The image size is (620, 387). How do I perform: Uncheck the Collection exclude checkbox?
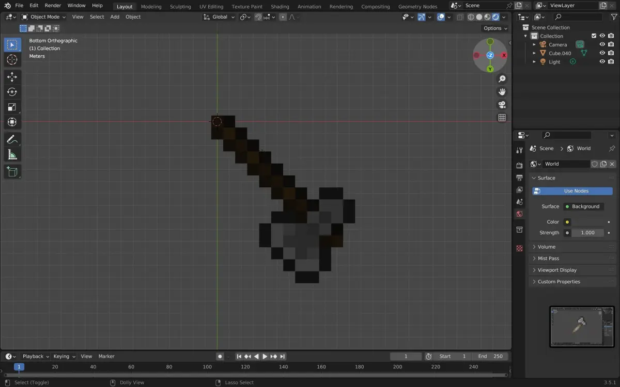[594, 36]
